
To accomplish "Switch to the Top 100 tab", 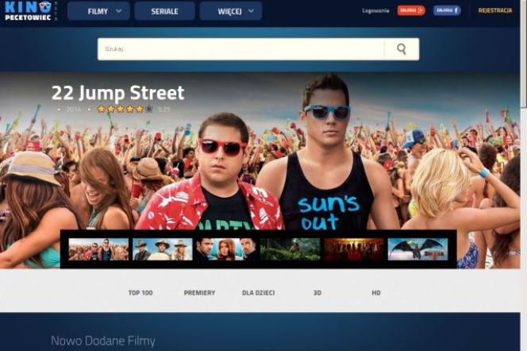I will tap(140, 293).
